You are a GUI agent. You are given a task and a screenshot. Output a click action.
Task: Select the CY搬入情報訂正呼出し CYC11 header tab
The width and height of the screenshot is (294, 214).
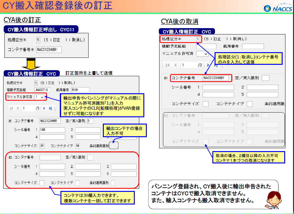pyautogui.click(x=41, y=30)
